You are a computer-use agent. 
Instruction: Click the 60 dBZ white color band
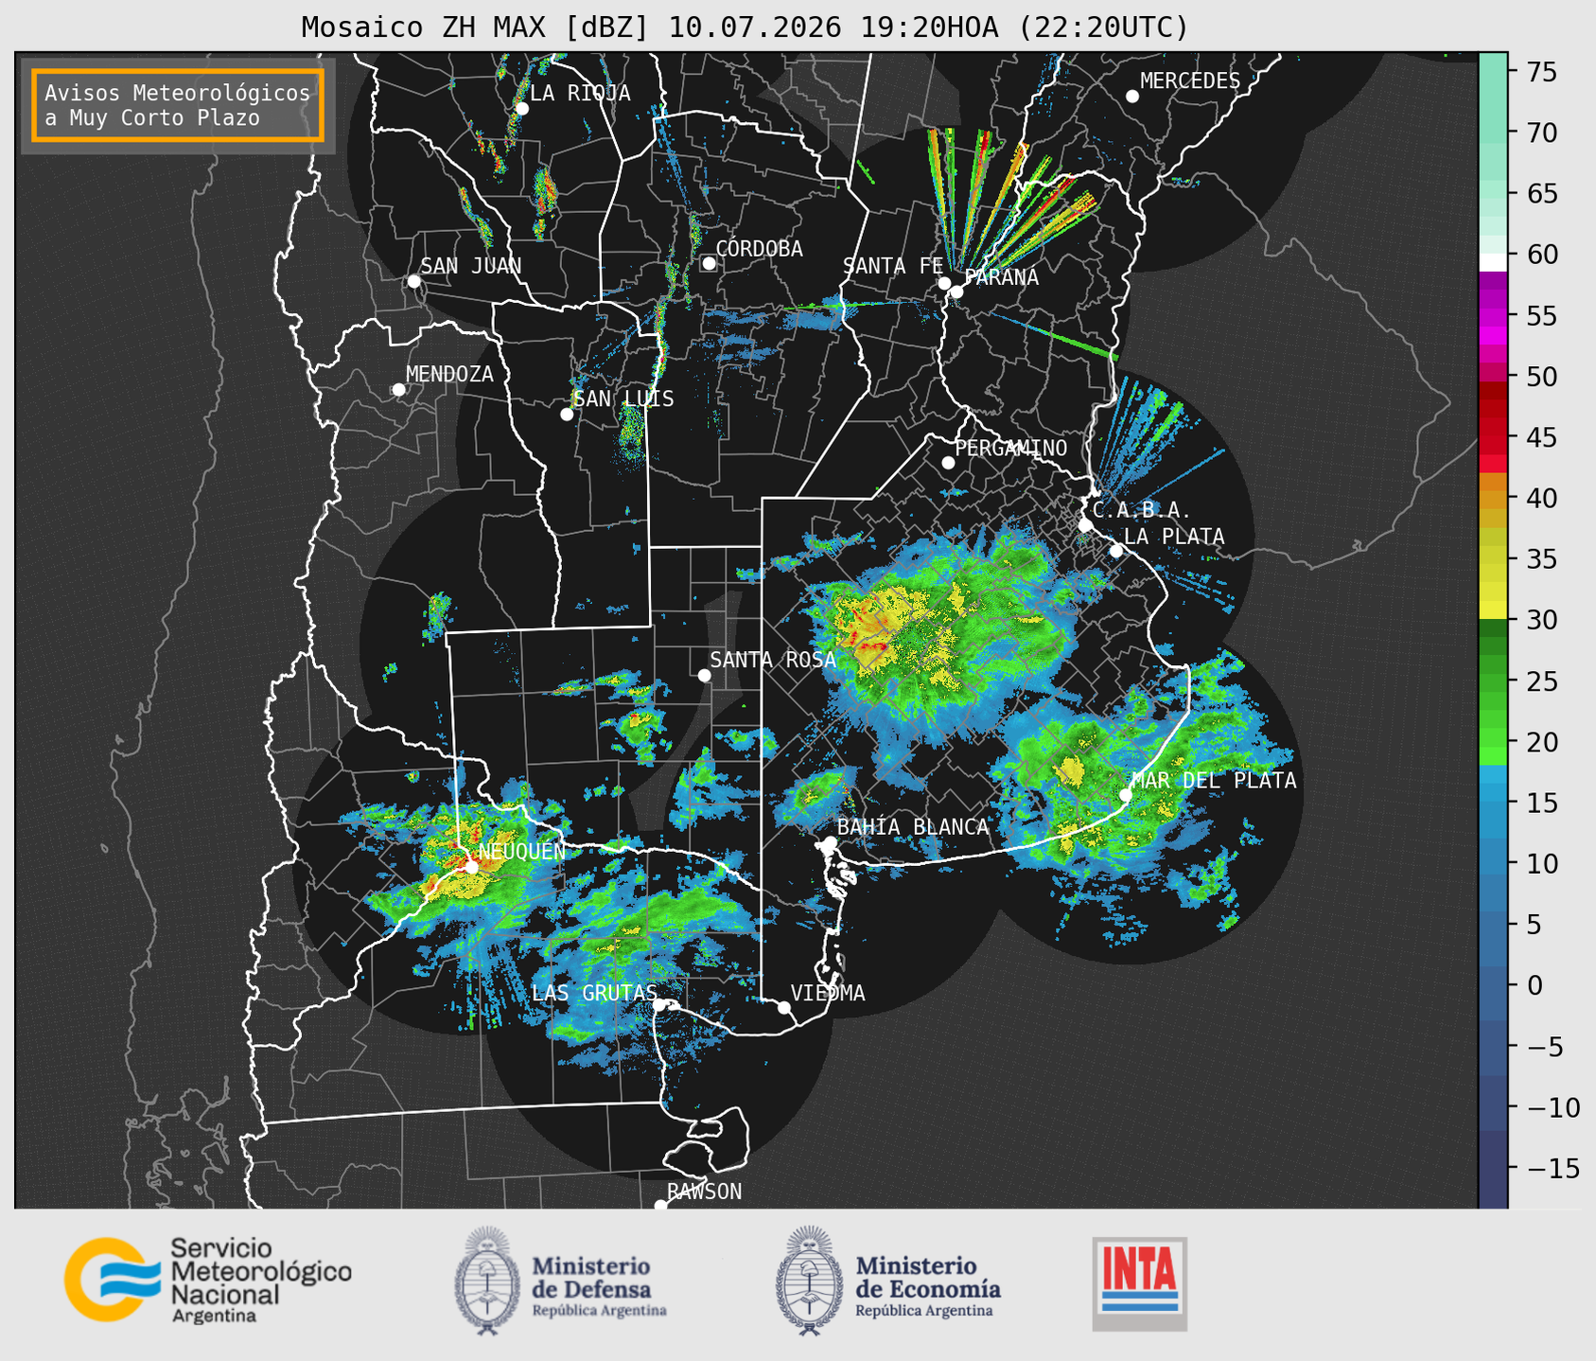point(1493,262)
